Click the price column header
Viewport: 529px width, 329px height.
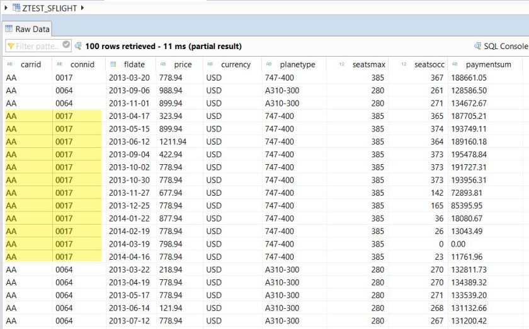coord(183,64)
